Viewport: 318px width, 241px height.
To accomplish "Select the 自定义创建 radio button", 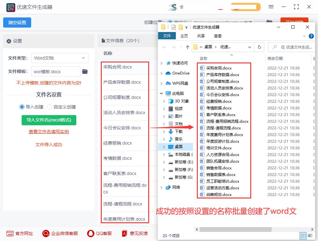I will (x=50, y=107).
